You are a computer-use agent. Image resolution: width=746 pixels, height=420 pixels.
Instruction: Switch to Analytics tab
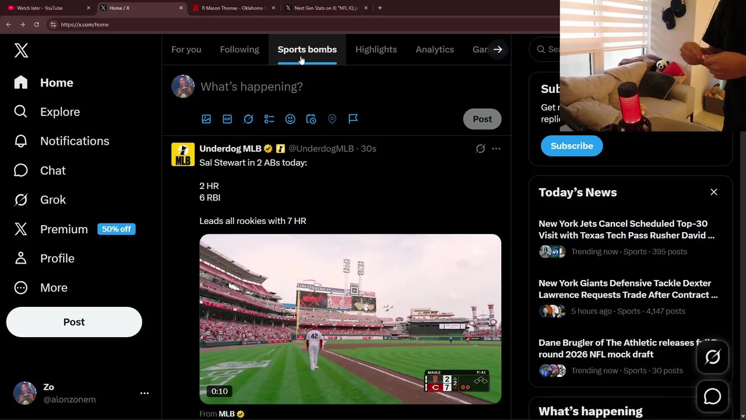coord(435,50)
